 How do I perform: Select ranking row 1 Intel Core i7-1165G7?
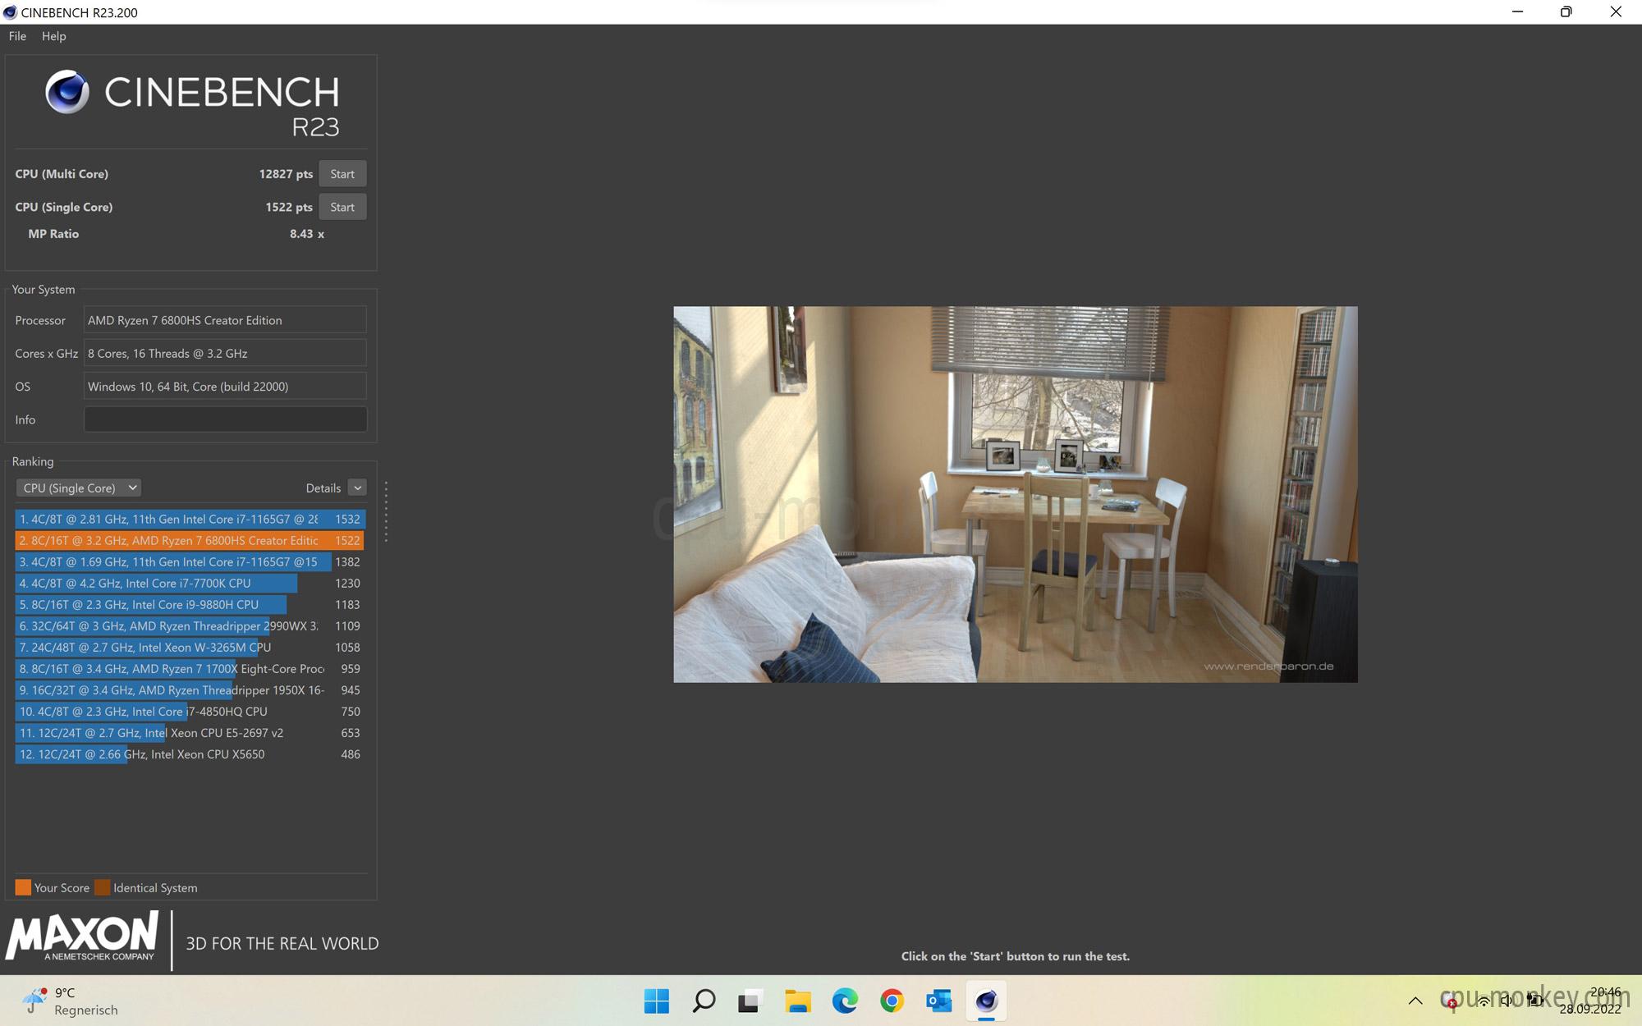point(190,519)
